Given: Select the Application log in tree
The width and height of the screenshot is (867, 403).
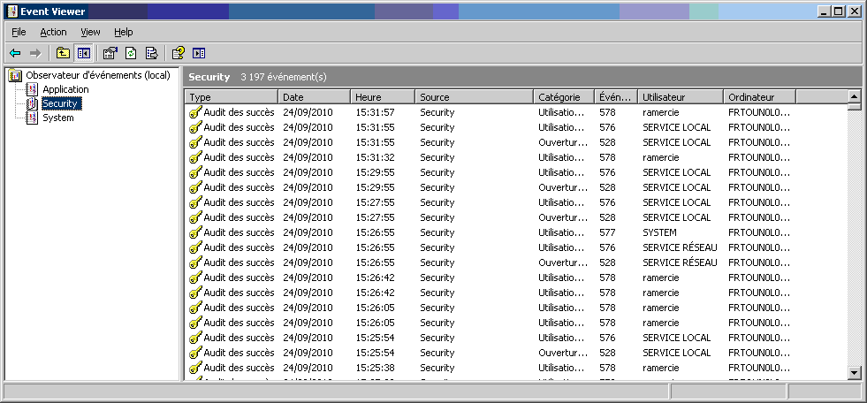Looking at the screenshot, I should [65, 89].
